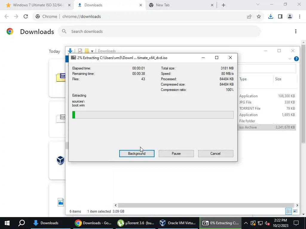Click the network tray icon

(260, 223)
